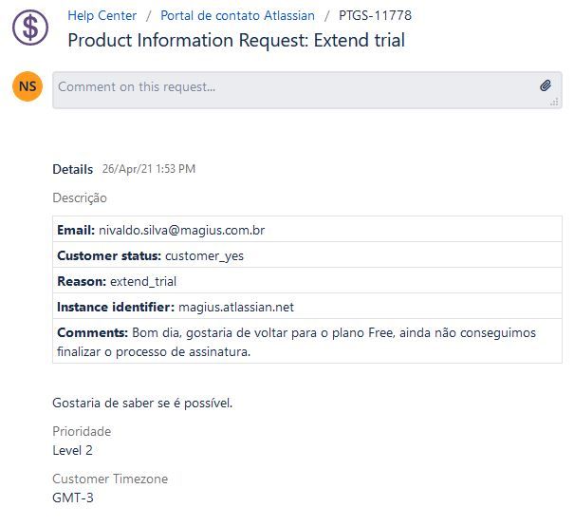
Task: Click the magius.atlassian.net instance identifier
Action: click(x=236, y=307)
